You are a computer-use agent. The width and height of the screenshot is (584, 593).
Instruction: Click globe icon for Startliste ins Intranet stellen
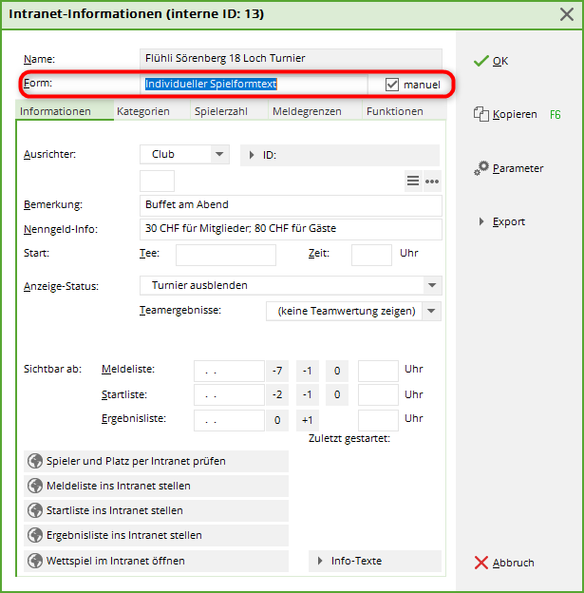coord(36,510)
